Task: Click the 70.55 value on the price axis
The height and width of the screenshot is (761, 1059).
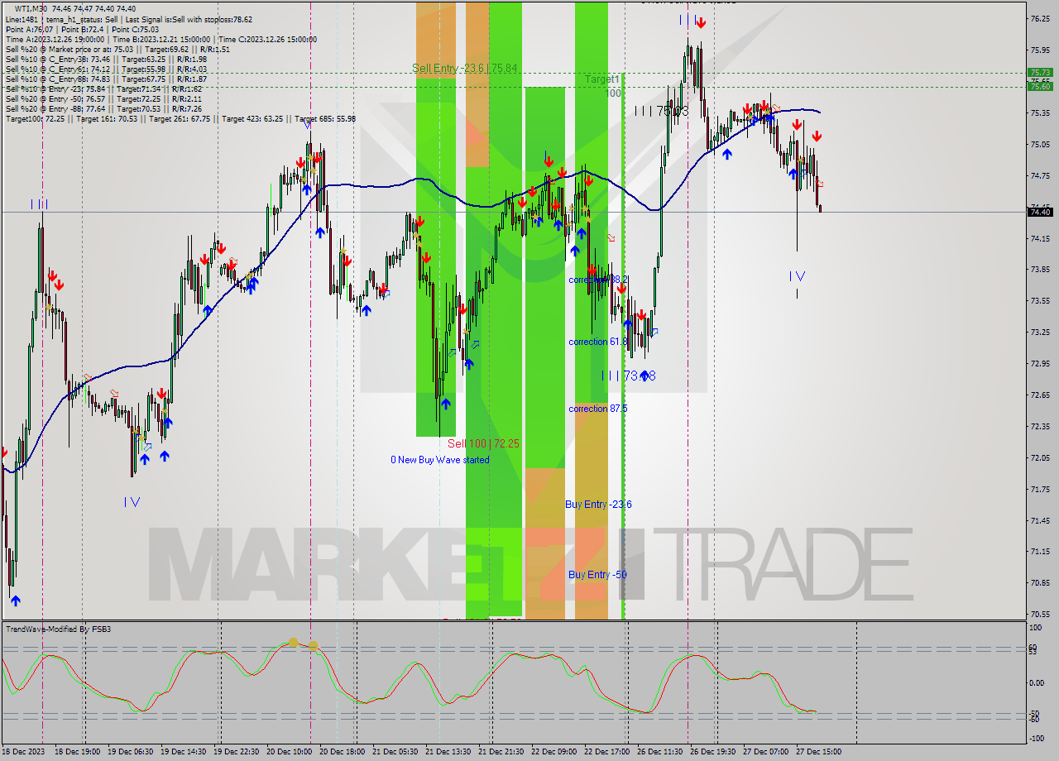Action: (x=1039, y=615)
